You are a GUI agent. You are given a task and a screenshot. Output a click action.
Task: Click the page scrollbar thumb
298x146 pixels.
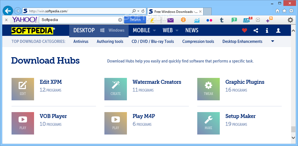coord(293,130)
